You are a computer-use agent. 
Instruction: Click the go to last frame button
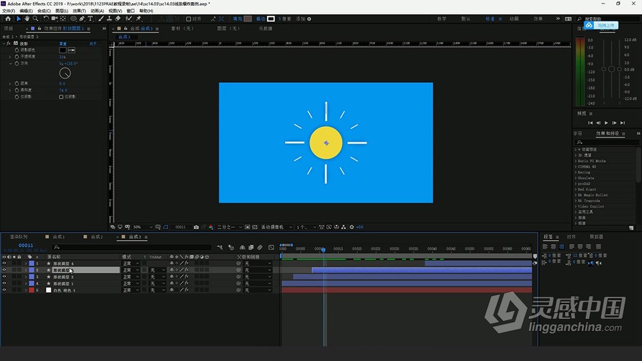pos(623,123)
